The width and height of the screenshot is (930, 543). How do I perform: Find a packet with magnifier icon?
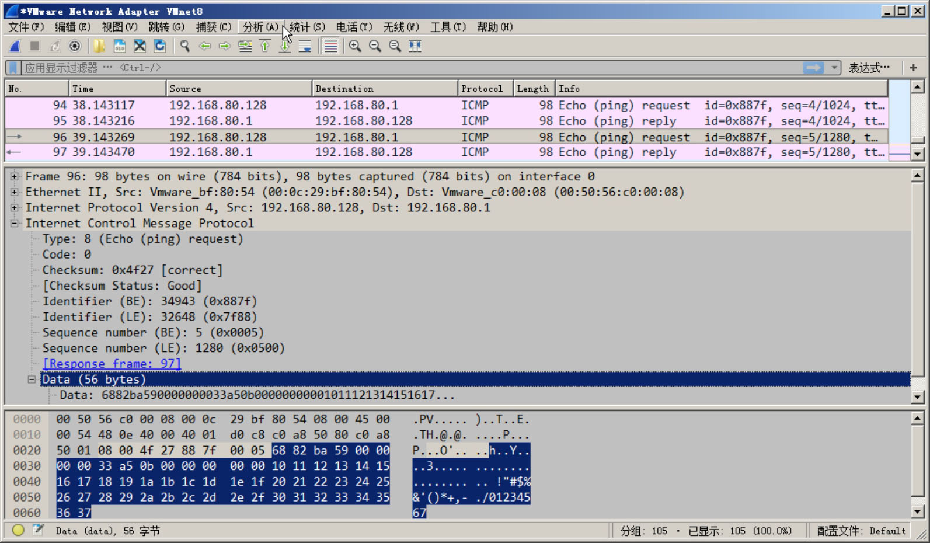tap(184, 46)
